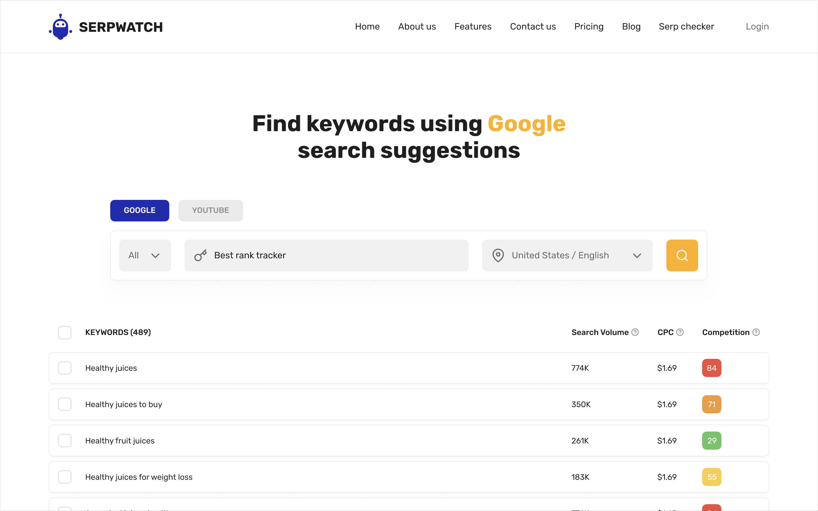Viewport: 818px width, 511px height.
Task: Click the Blog navigation tab
Action: pos(631,26)
